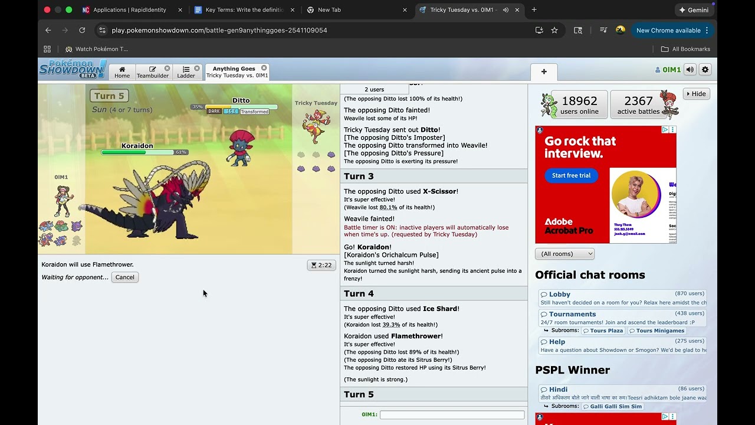Click the 2 users count in chat
The height and width of the screenshot is (425, 755).
[374, 89]
